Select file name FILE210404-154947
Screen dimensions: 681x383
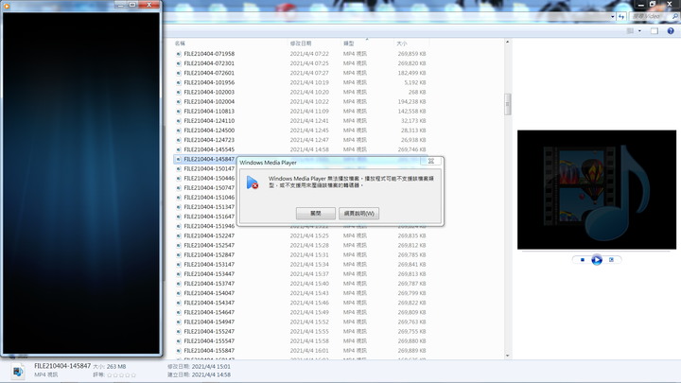[x=209, y=322]
